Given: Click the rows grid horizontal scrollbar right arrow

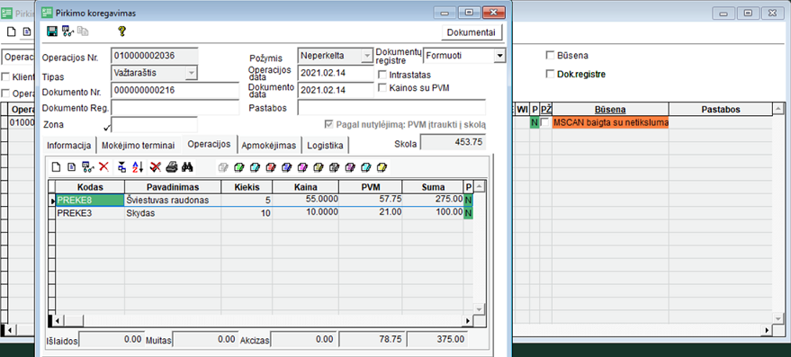Looking at the screenshot, I should 469,321.
